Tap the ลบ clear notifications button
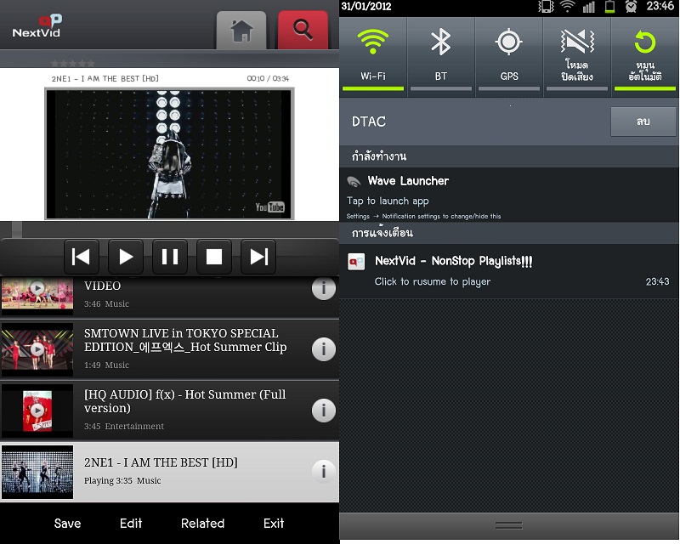The width and height of the screenshot is (680, 544). point(643,122)
